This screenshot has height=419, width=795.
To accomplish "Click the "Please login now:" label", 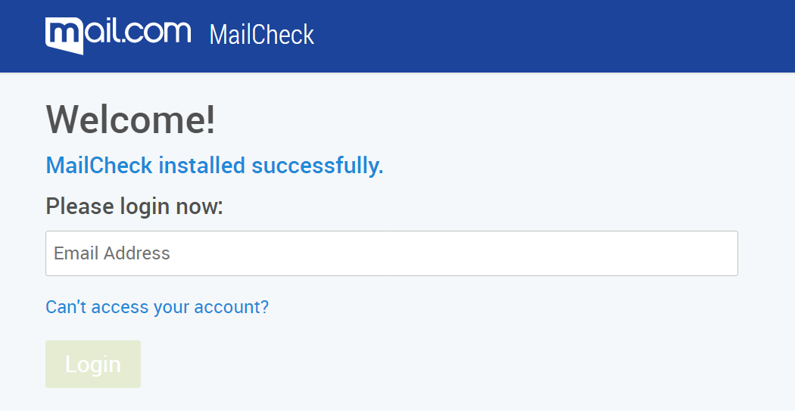I will coord(134,206).
